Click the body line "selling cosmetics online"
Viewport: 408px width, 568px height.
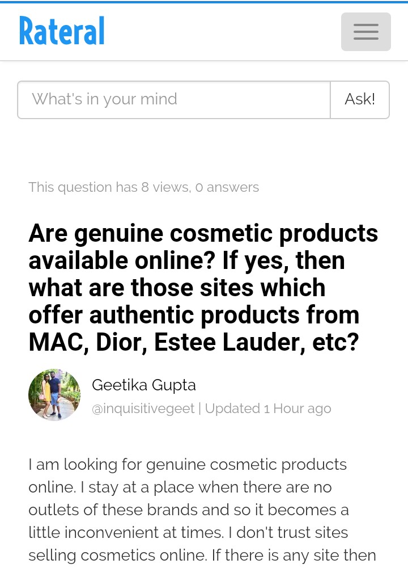point(202,555)
